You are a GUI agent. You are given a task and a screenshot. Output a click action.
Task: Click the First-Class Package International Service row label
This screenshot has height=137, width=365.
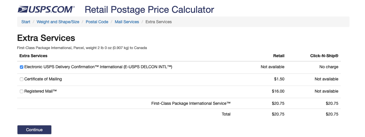tap(191, 103)
